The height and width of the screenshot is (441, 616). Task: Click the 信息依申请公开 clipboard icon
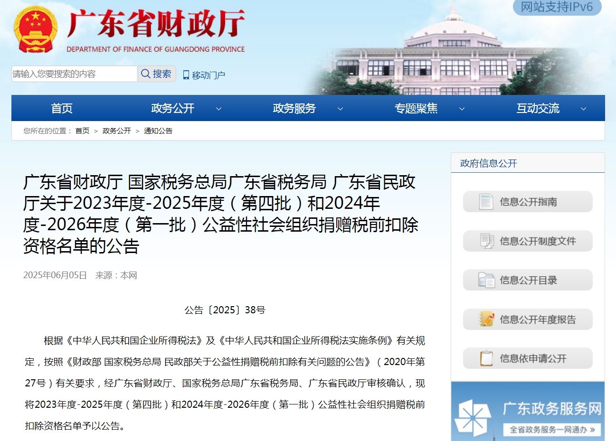[486, 358]
